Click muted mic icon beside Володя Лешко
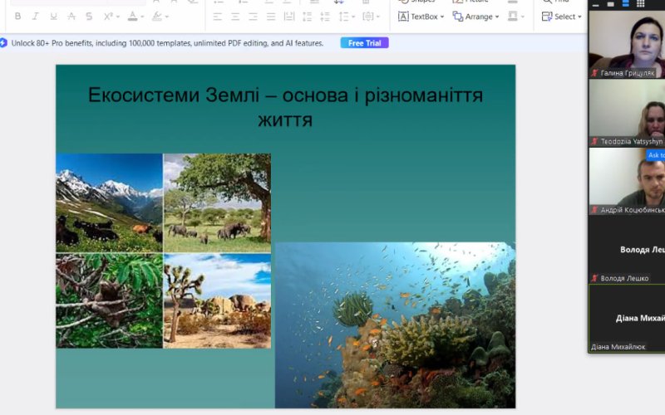 click(594, 278)
